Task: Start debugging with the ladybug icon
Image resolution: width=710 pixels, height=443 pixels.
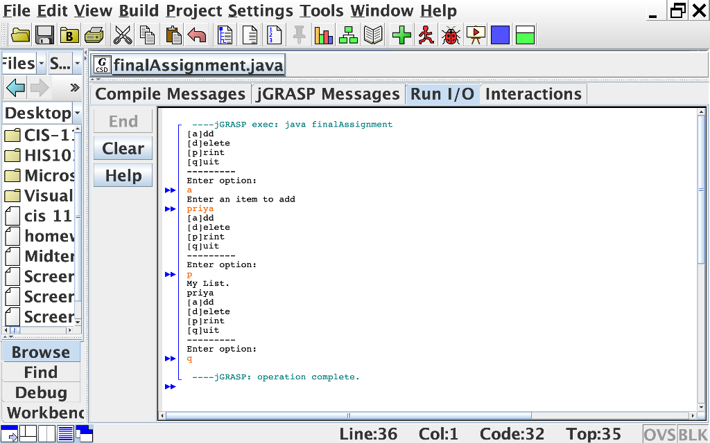Action: [451, 35]
